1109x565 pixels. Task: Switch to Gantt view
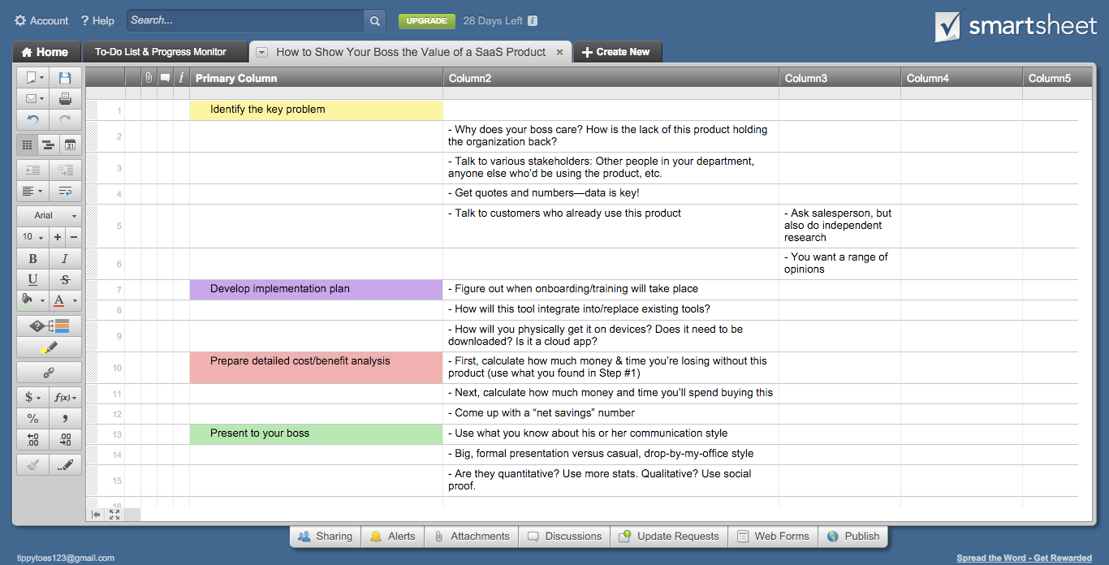pos(49,145)
